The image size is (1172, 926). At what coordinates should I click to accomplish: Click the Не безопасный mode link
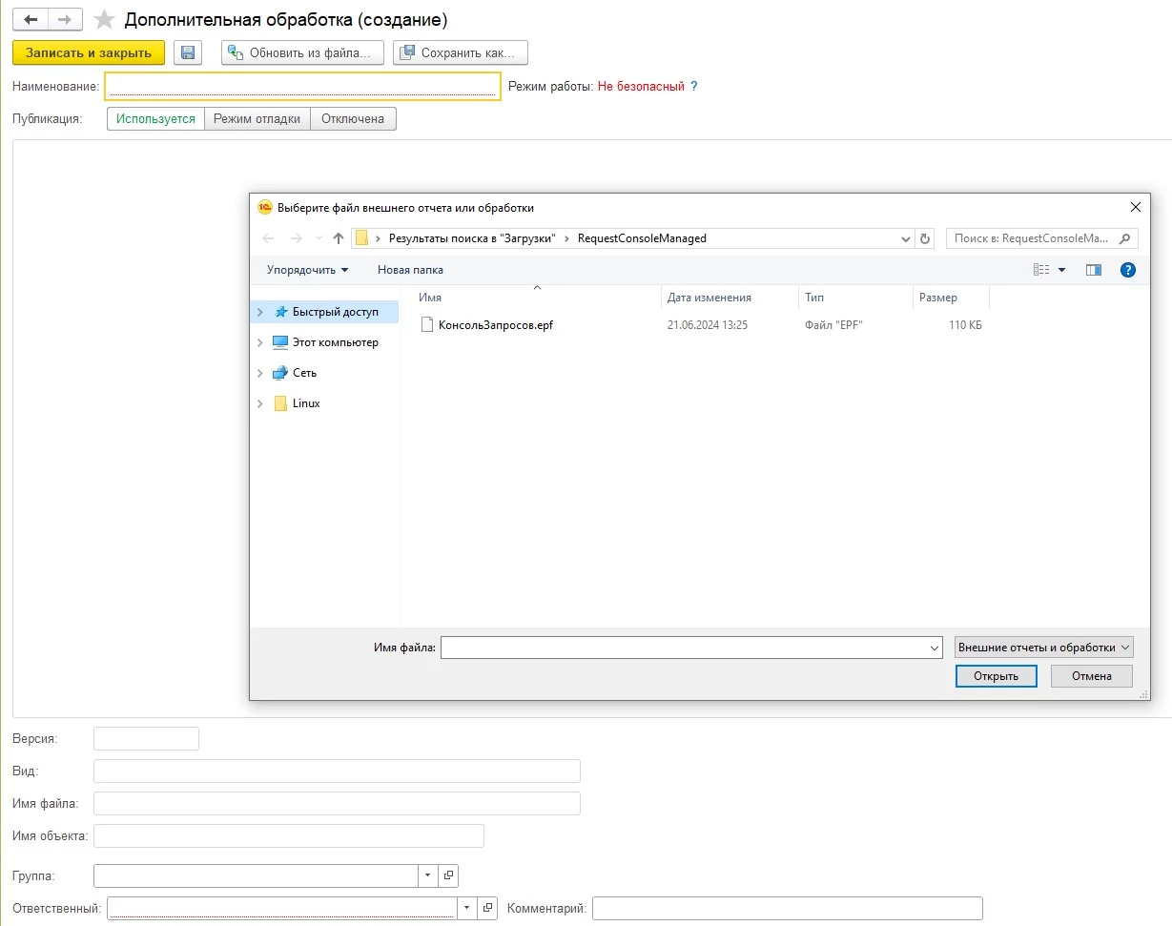641,86
